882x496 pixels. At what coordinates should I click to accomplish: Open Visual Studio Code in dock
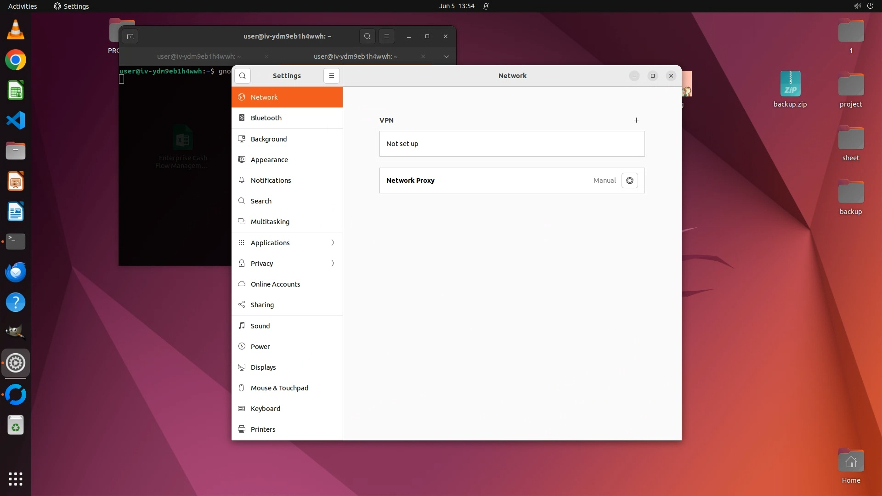[16, 121]
